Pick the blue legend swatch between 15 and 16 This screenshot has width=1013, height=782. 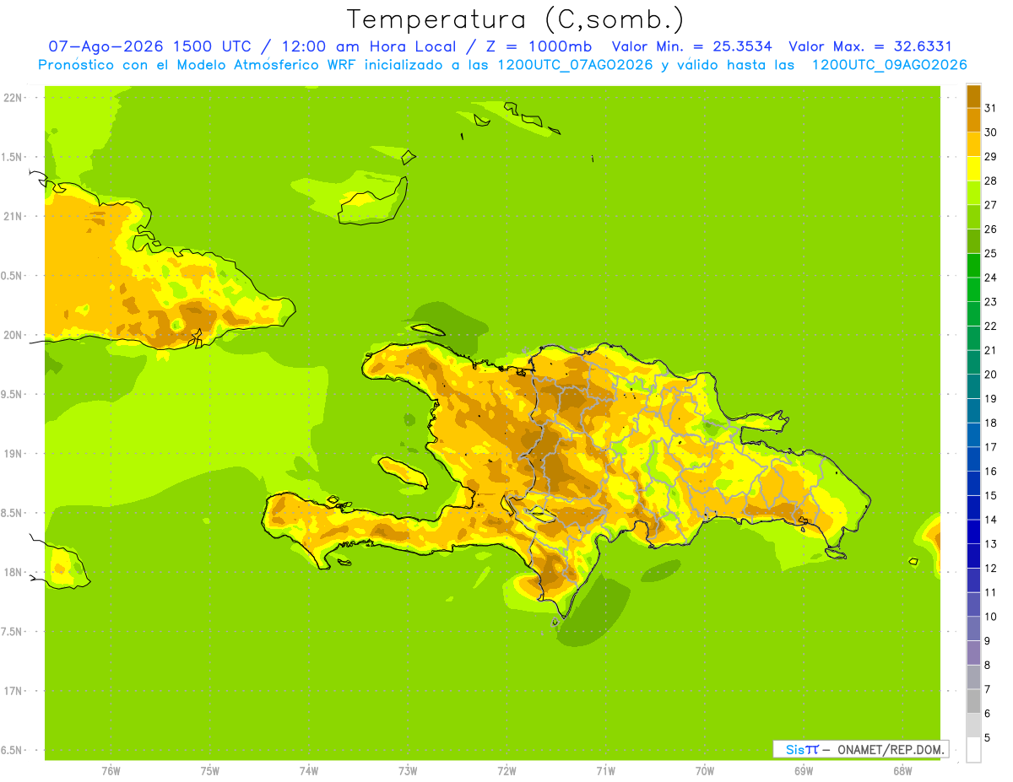pyautogui.click(x=973, y=483)
